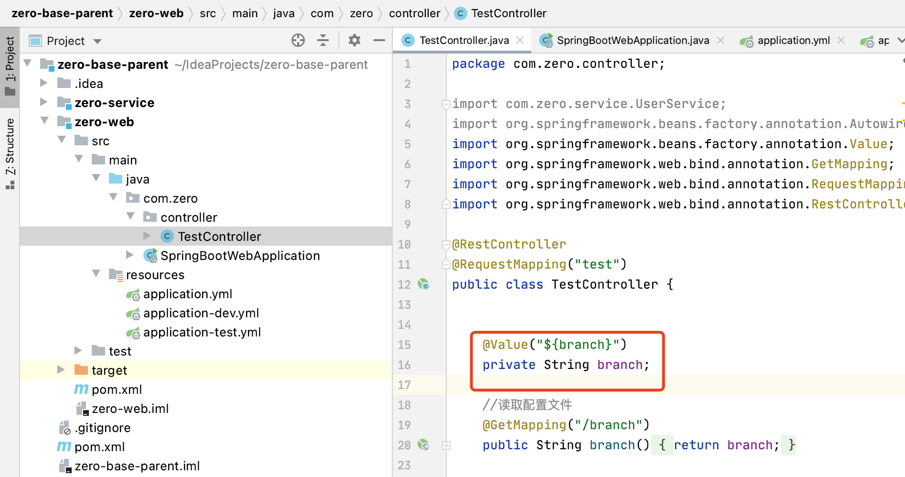This screenshot has height=477, width=905.
Task: Collapse the src folder arrow
Action: click(62, 140)
